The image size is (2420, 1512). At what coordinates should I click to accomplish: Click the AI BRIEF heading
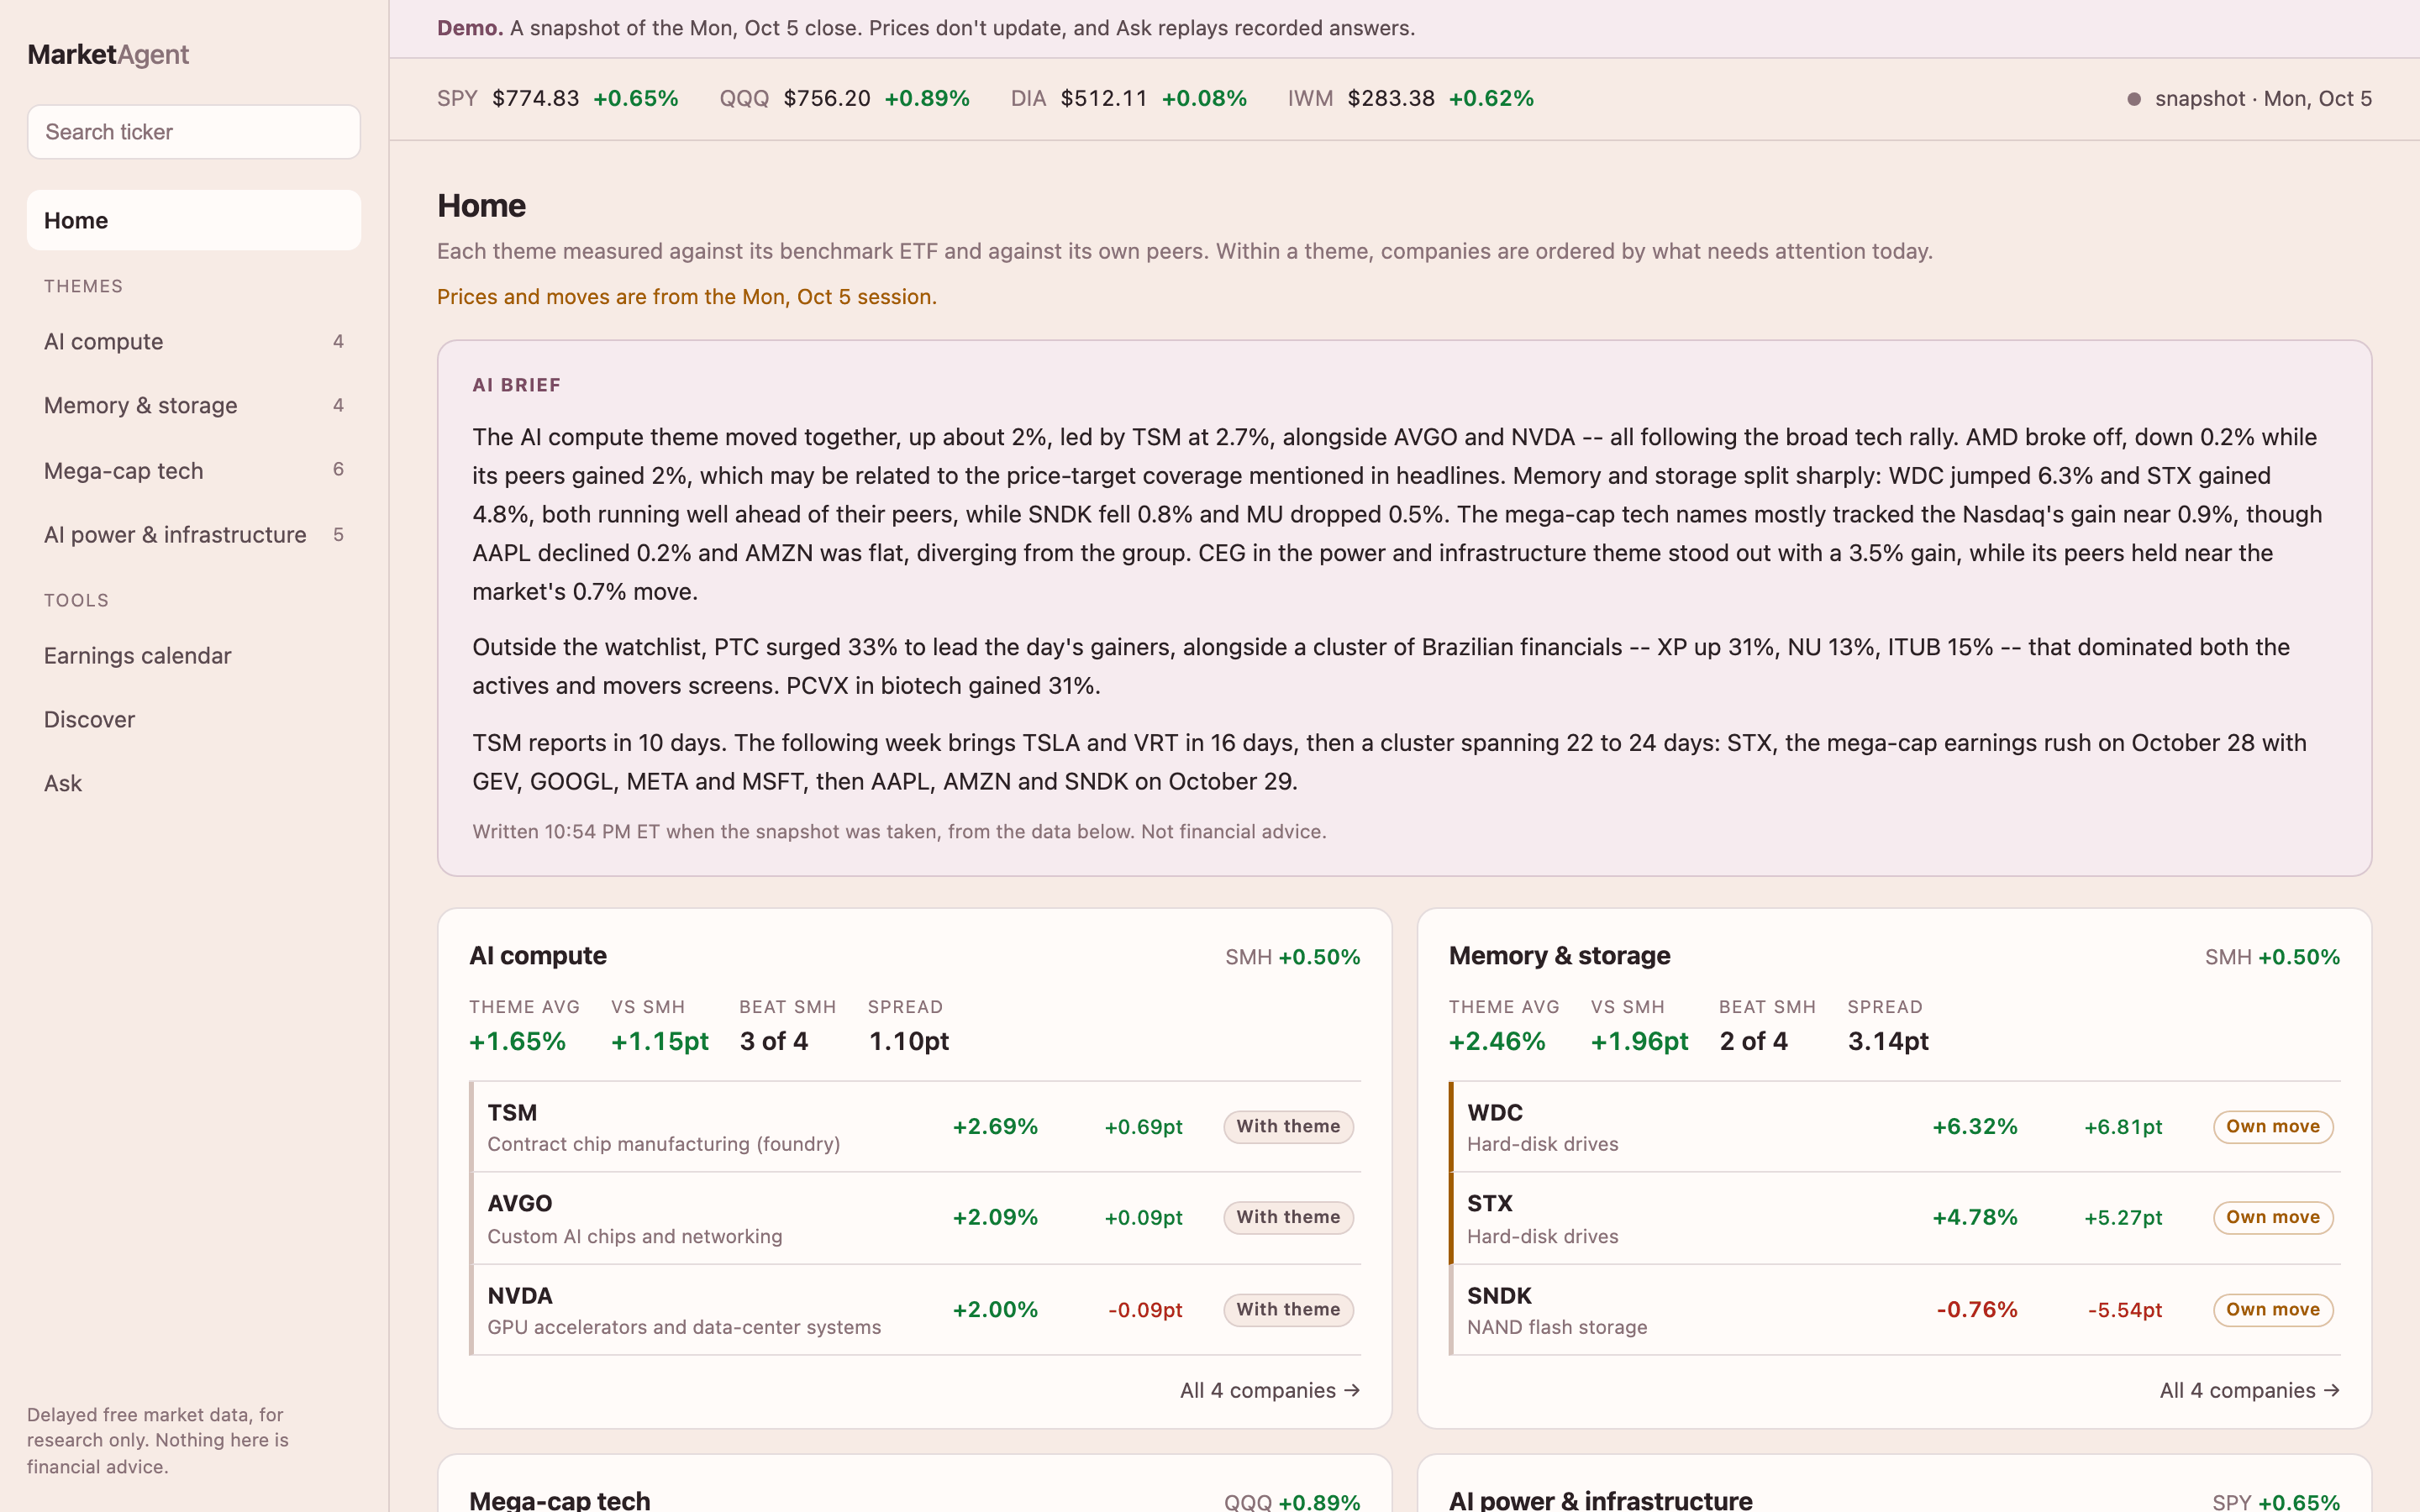[x=517, y=385]
